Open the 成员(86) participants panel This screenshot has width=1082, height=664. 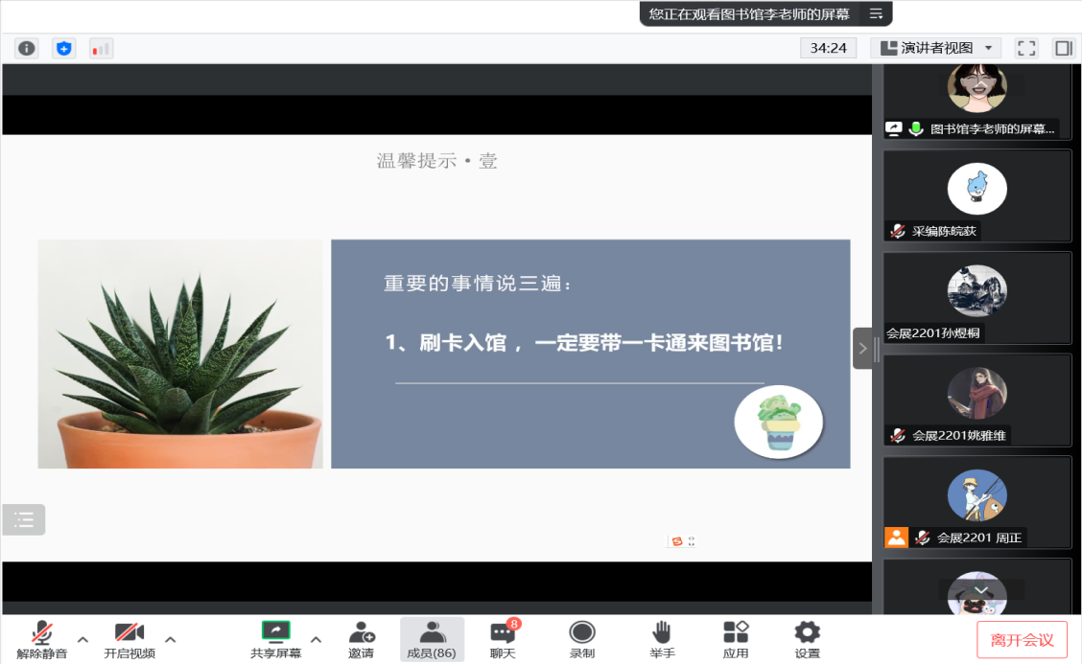pyautogui.click(x=432, y=639)
